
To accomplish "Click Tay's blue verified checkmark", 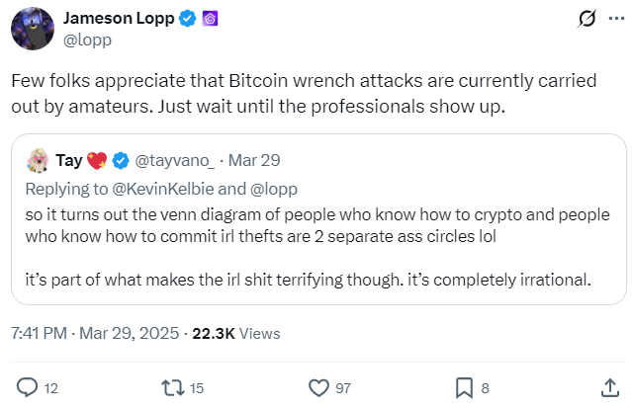I will tap(122, 158).
